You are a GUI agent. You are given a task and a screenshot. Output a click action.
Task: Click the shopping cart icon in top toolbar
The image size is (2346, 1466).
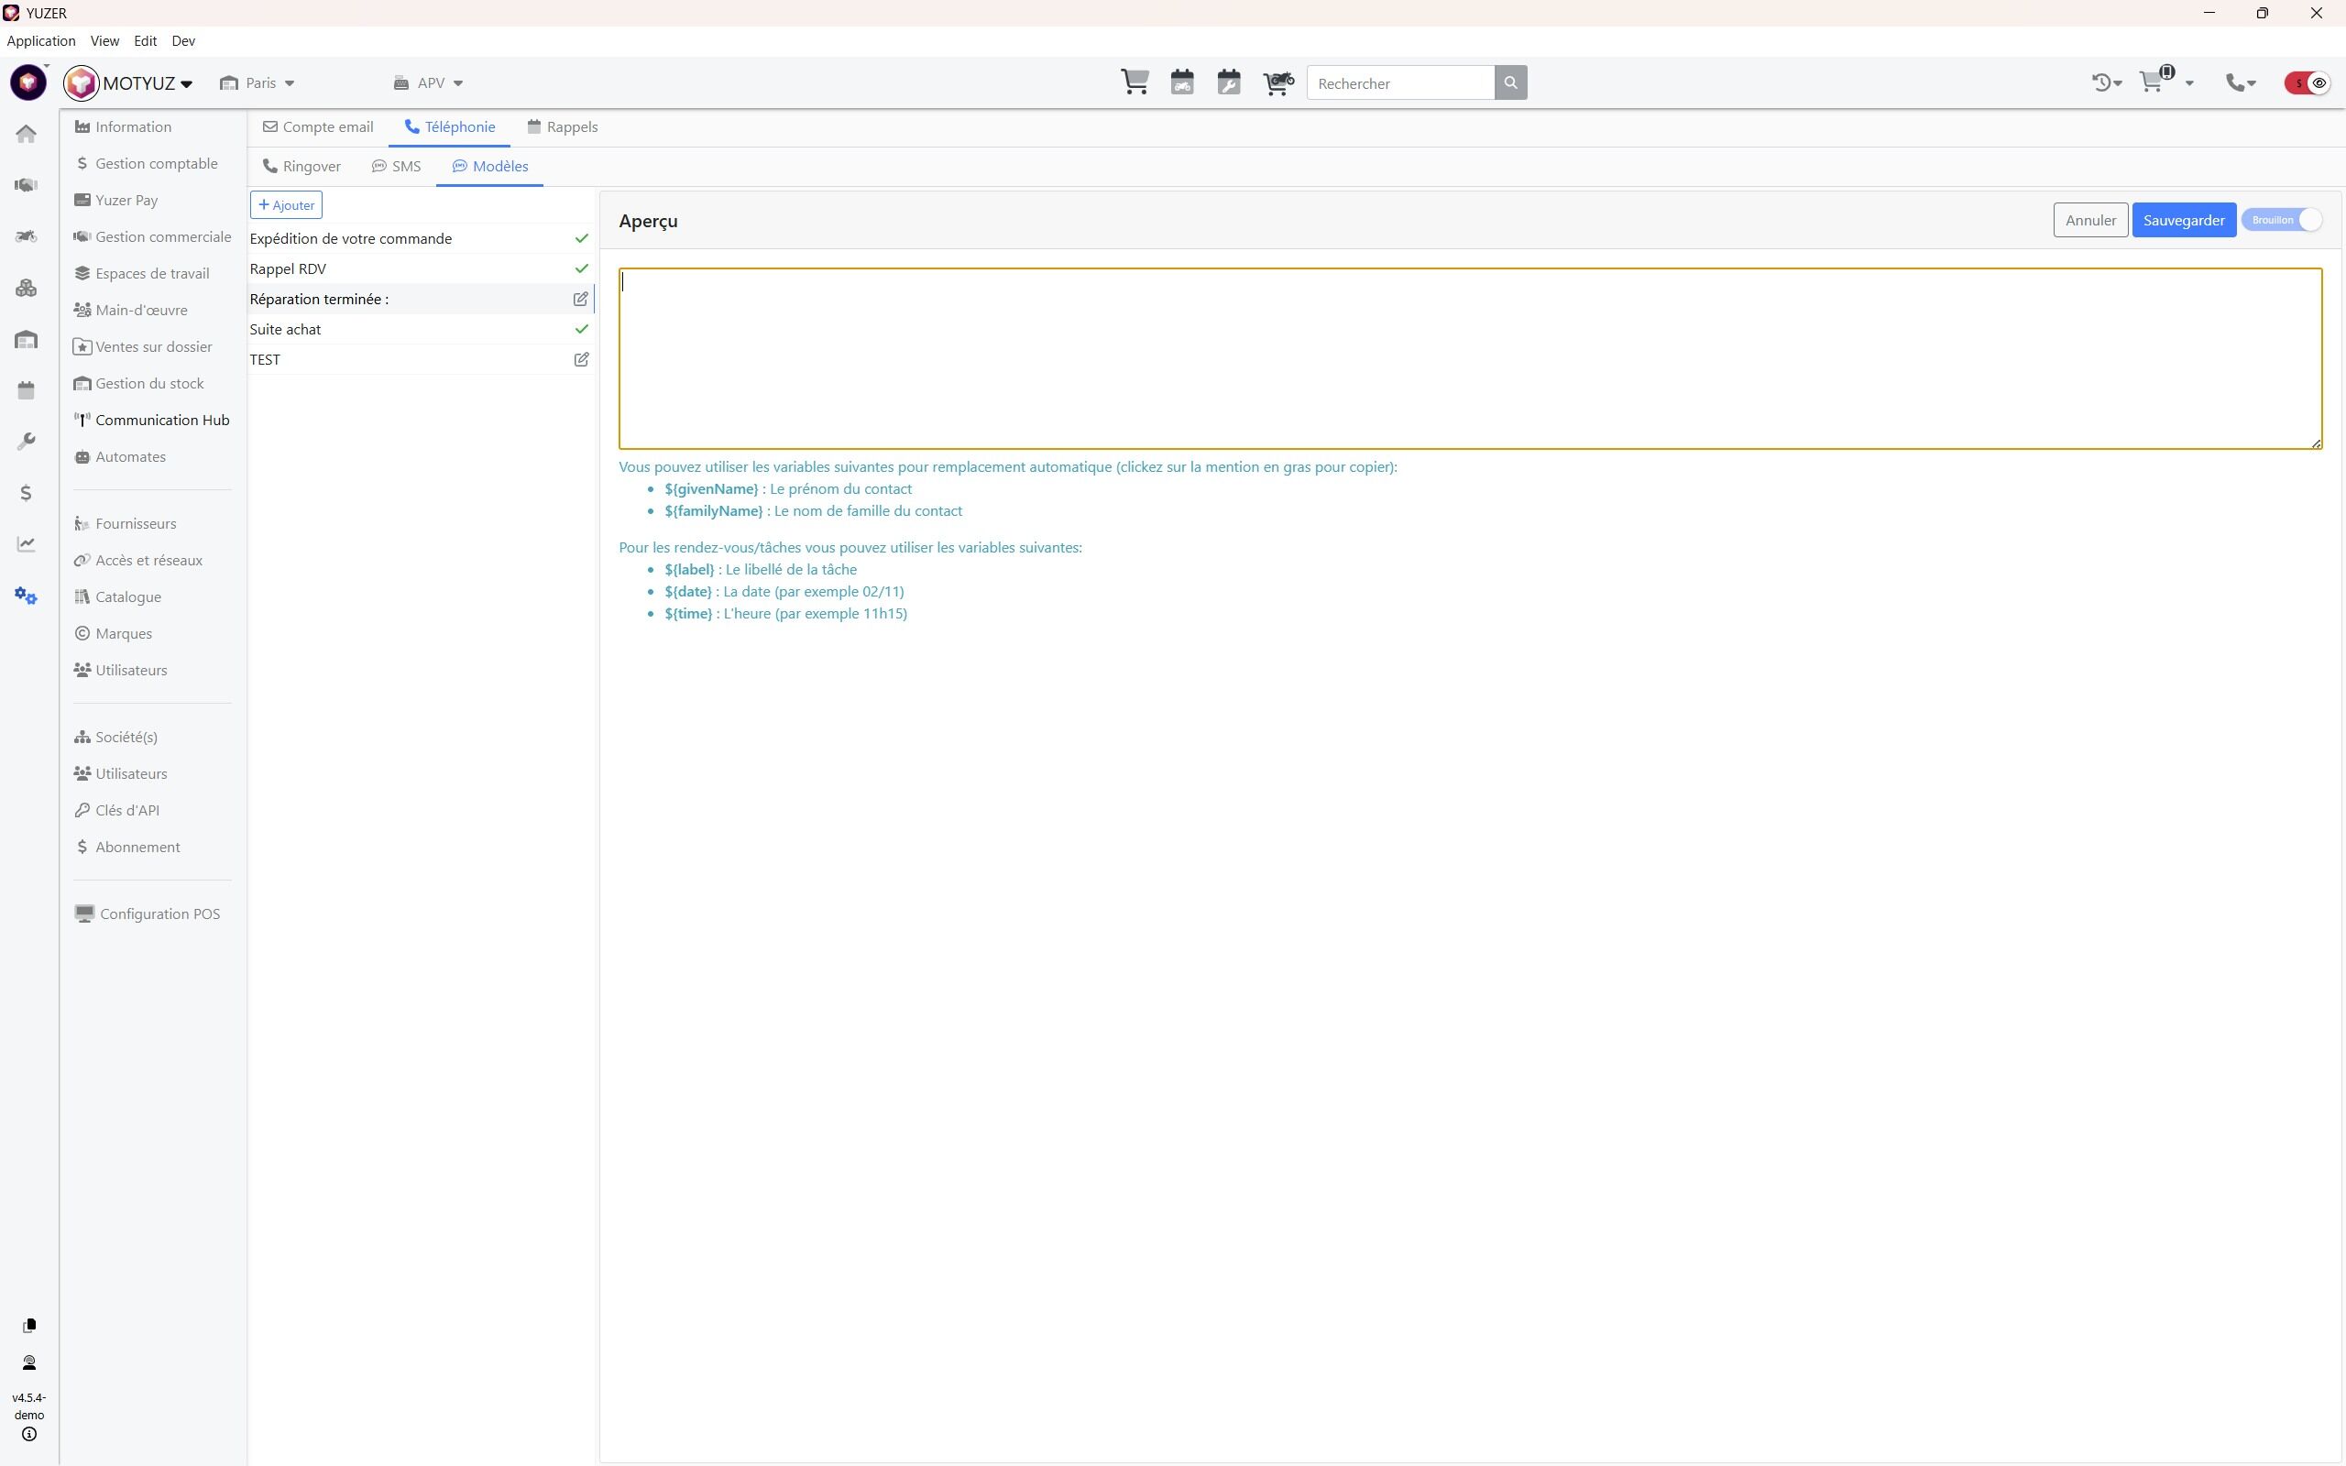click(1135, 82)
